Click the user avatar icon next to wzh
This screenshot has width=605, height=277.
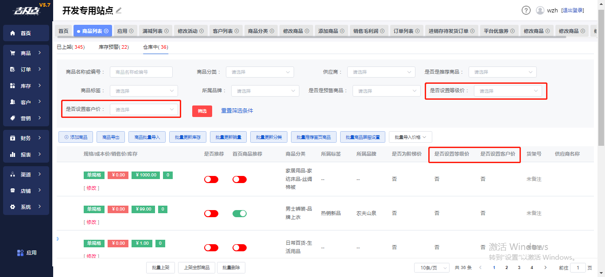(540, 10)
